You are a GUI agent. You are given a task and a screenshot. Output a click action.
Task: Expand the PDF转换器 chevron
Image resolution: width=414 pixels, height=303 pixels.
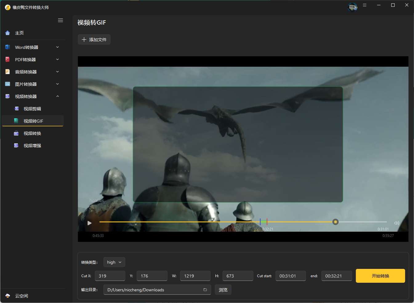click(x=58, y=59)
